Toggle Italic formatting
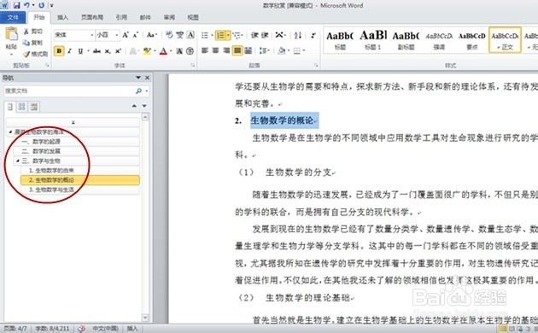 [70, 51]
